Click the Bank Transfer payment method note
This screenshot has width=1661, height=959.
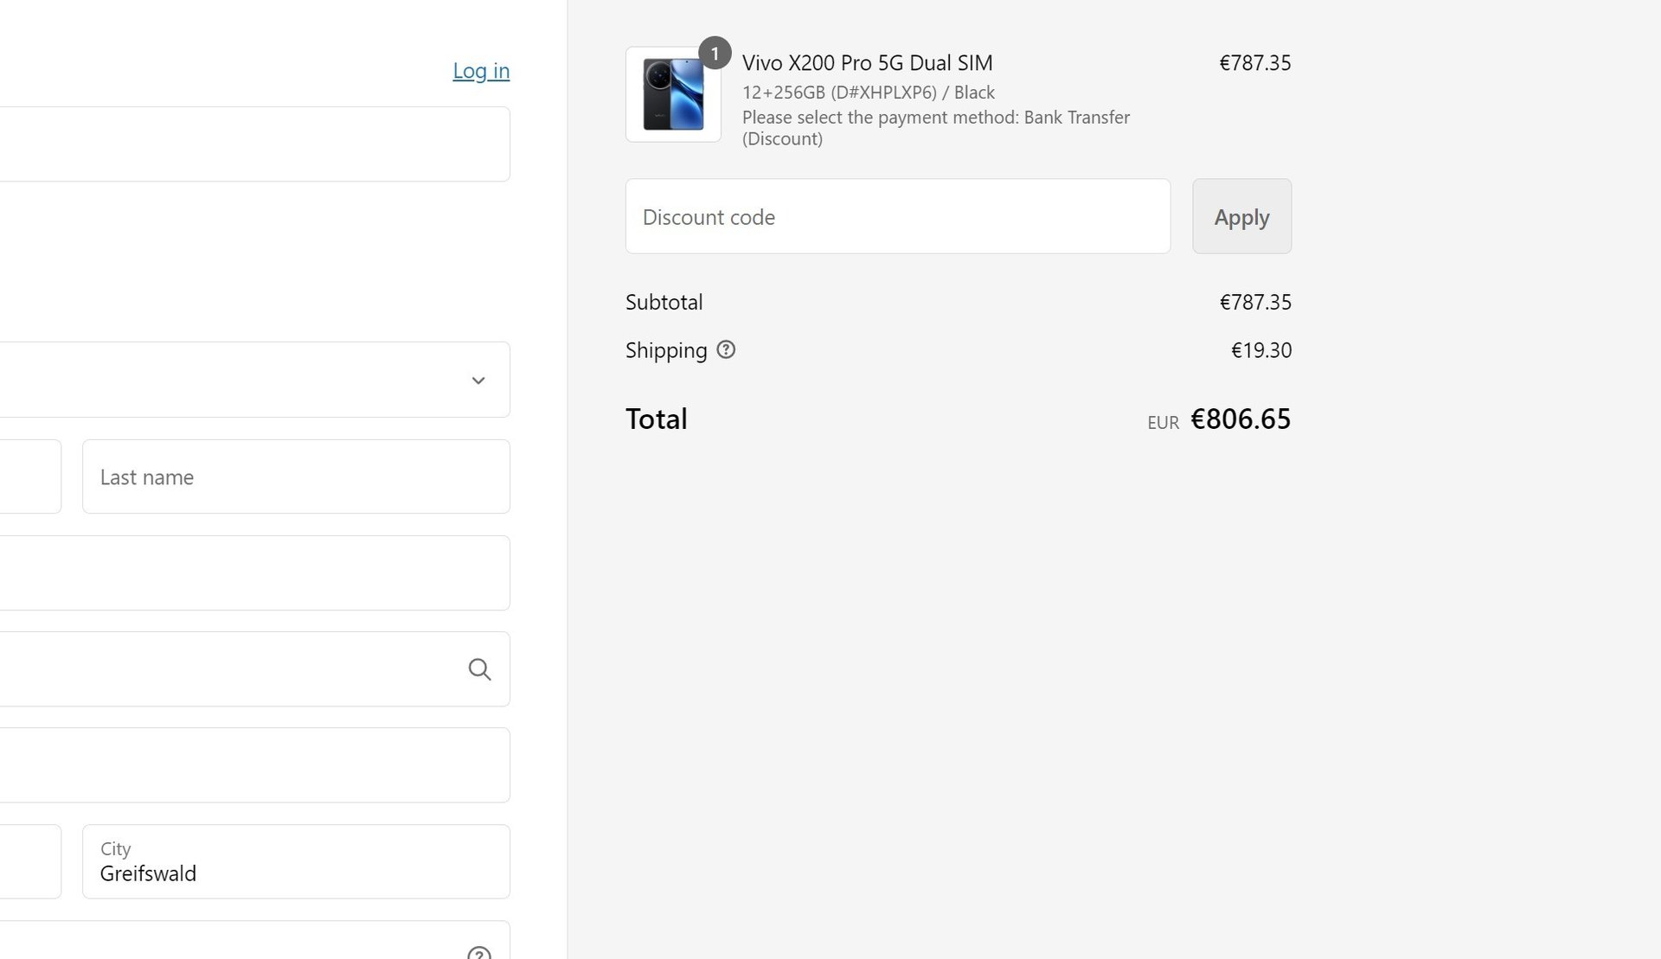click(x=935, y=128)
